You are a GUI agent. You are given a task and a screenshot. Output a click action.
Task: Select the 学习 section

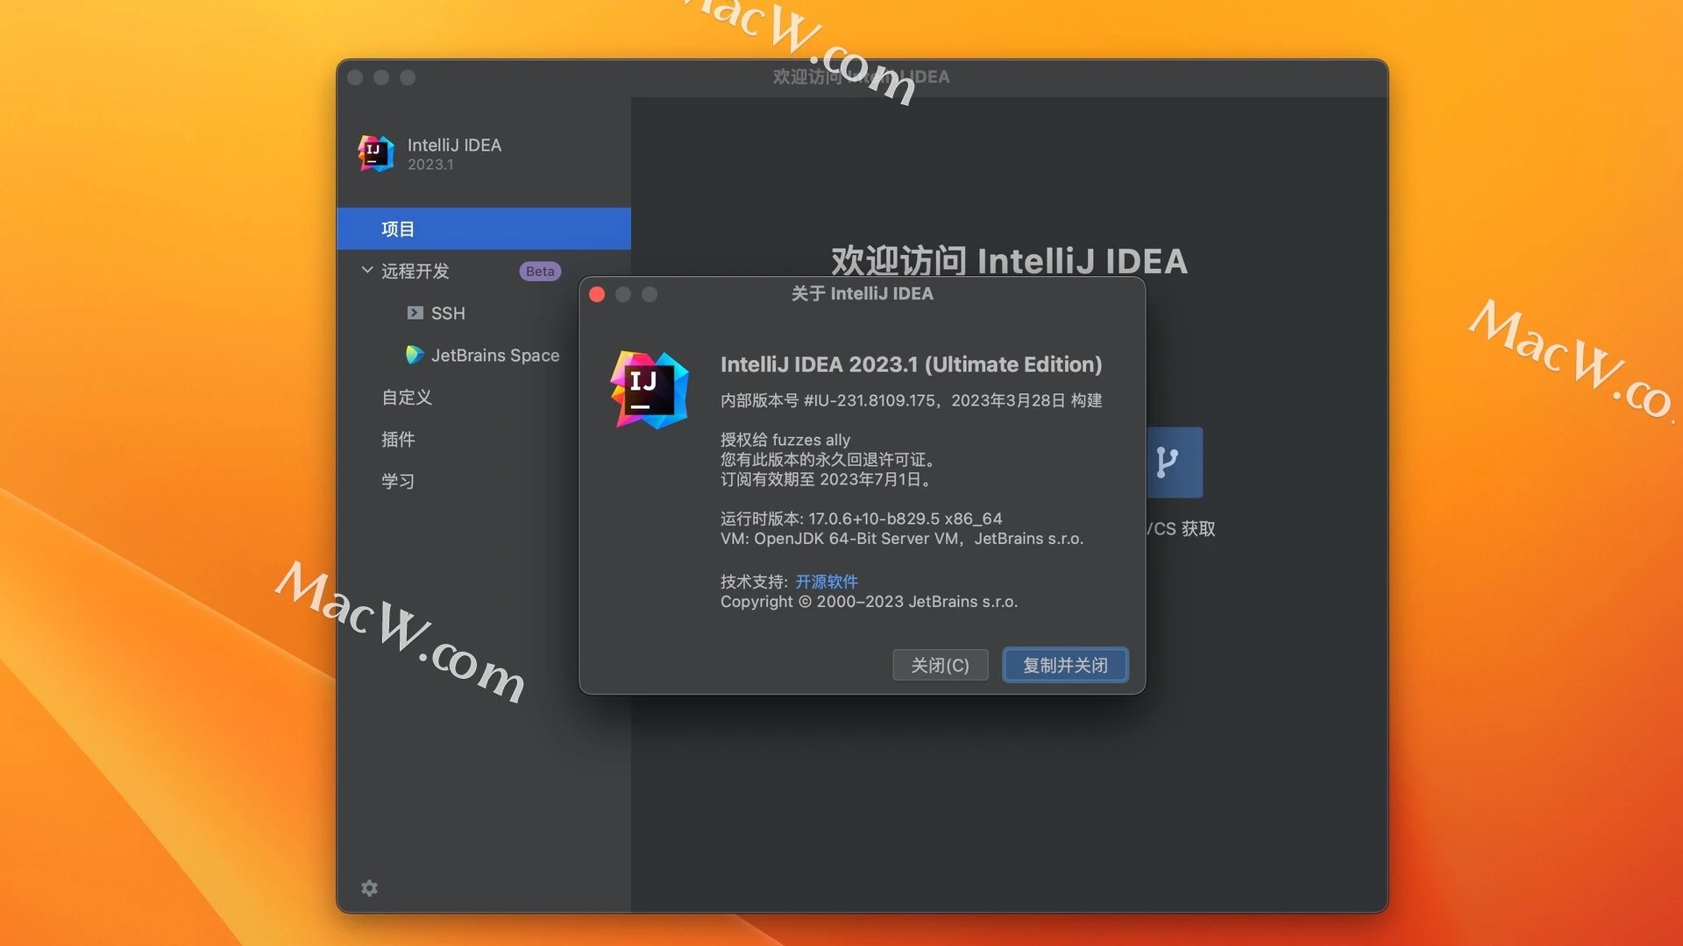coord(399,480)
